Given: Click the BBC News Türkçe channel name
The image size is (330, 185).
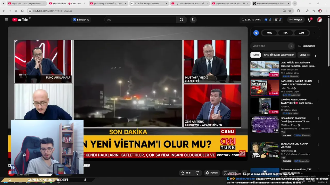Looking at the screenshot, I should click(289, 125).
